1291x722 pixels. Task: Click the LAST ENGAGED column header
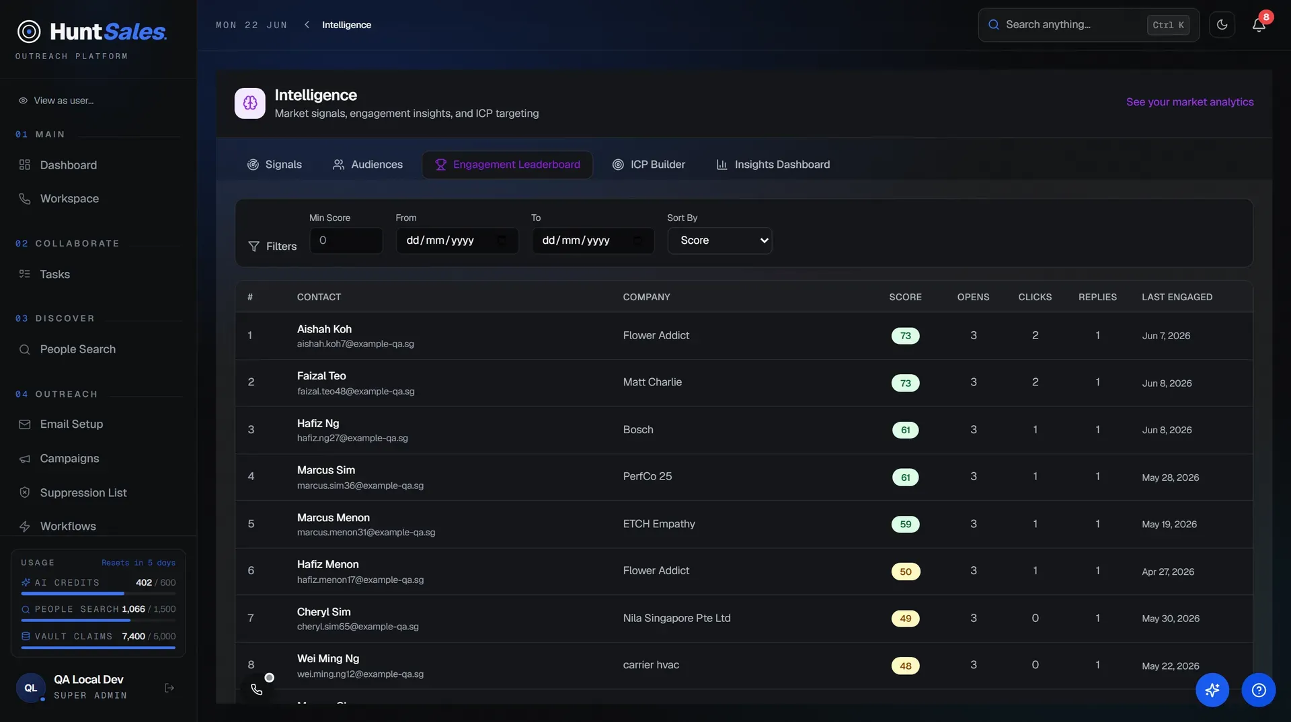pos(1177,297)
